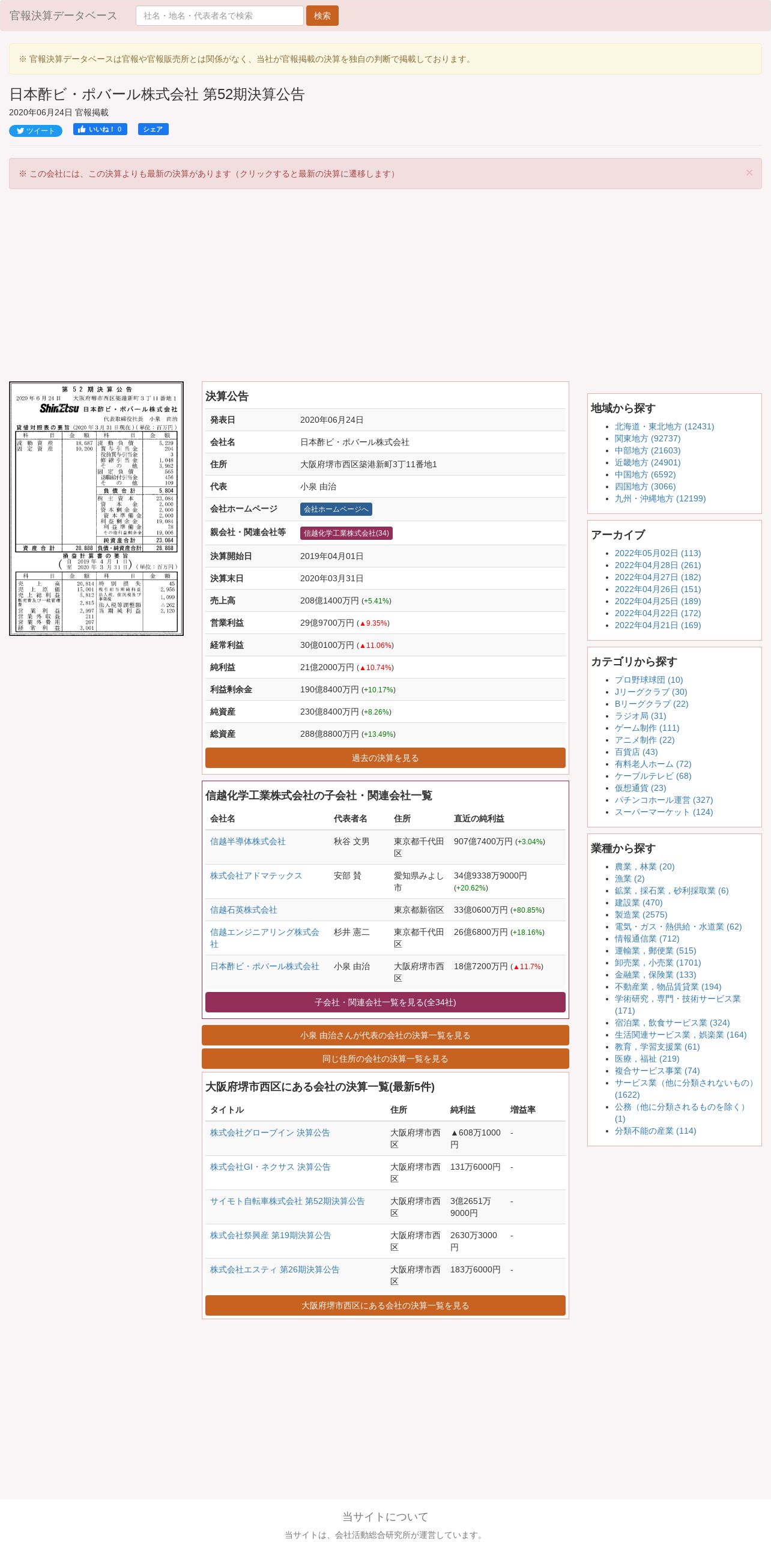This screenshot has height=1542, width=771.
Task: Open 情報通信業 (712) industry
Action: pyautogui.click(x=647, y=939)
